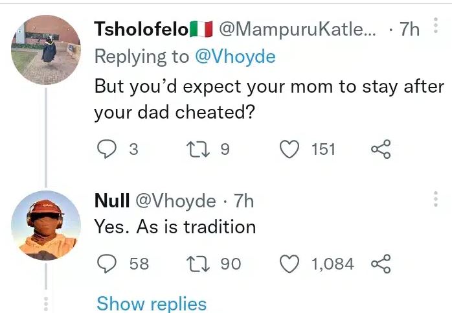
Task: Show replies to Null's tweet
Action: click(x=152, y=304)
